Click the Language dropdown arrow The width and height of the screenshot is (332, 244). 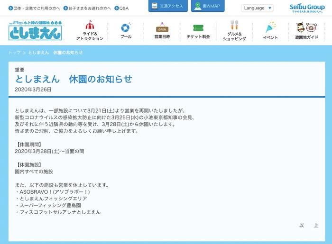[x=270, y=8]
